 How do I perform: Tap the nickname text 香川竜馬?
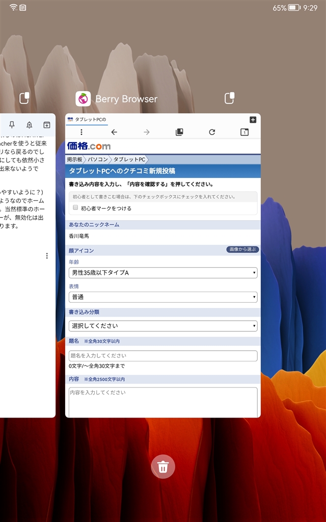point(79,236)
